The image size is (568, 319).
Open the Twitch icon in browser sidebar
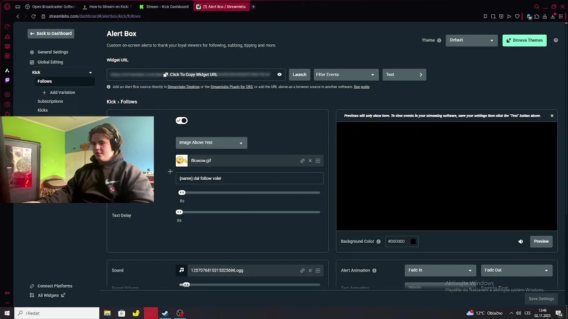coord(7,80)
